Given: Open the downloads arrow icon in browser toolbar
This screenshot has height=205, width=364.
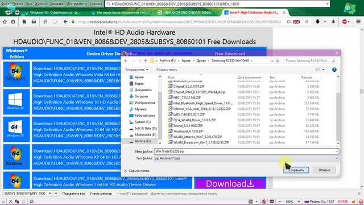Looking at the screenshot, I should [x=317, y=22].
